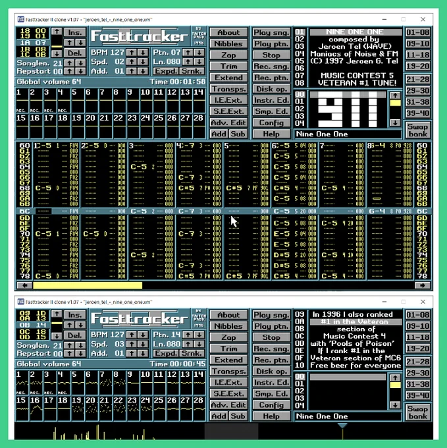Decrease Ptn. number in bottom window
This screenshot has width=447, height=448.
click(199, 335)
